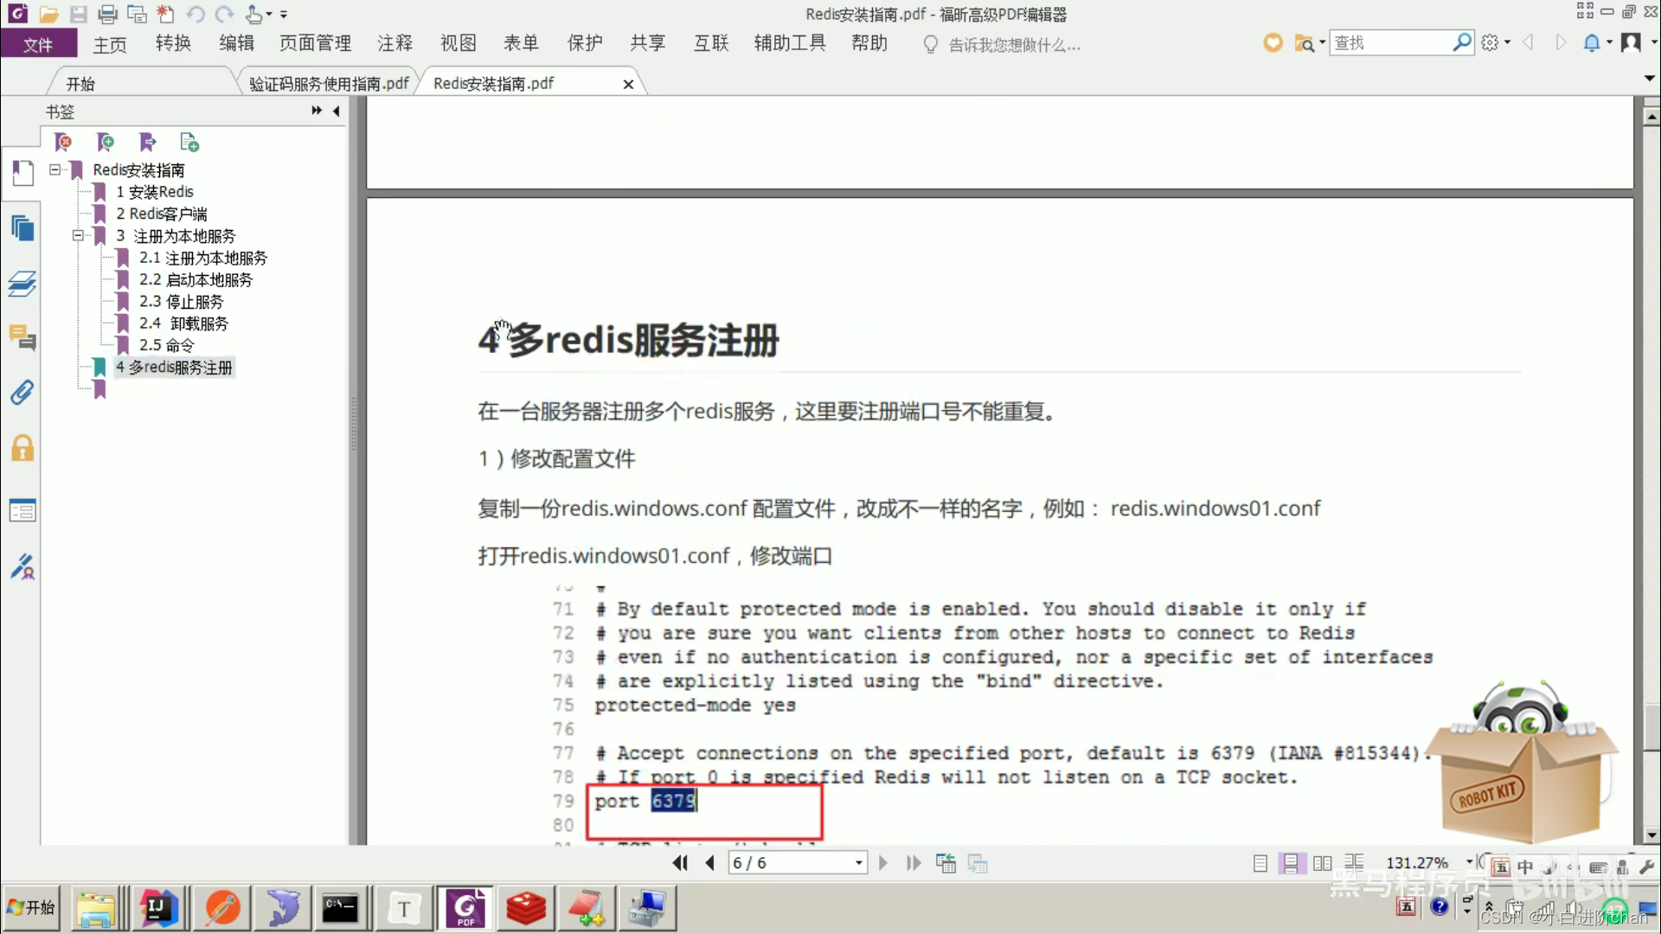The image size is (1661, 934).
Task: Collapse the Redis安装指南 root bookmark
Action: (55, 170)
